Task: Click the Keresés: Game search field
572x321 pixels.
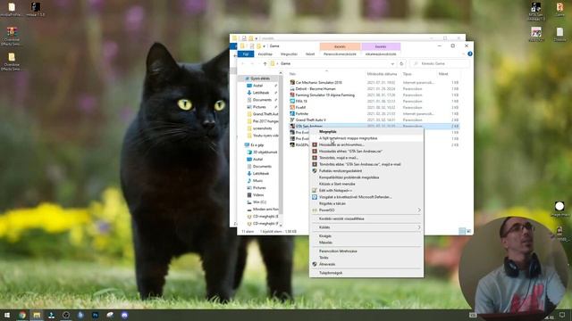Action: (x=440, y=63)
